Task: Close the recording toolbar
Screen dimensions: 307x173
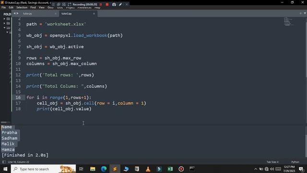Action: click(127, 4)
